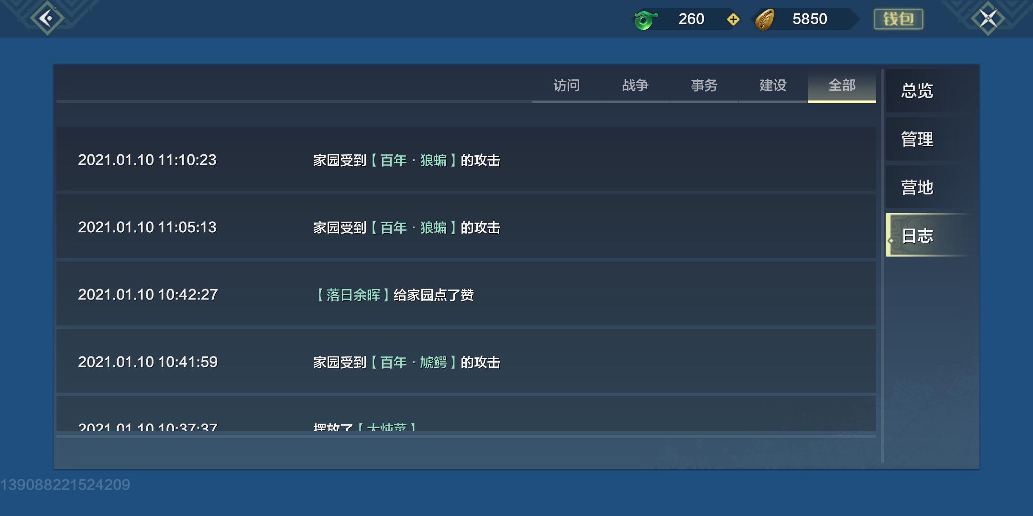Select the 全部 tab
The image size is (1033, 516).
click(x=842, y=86)
